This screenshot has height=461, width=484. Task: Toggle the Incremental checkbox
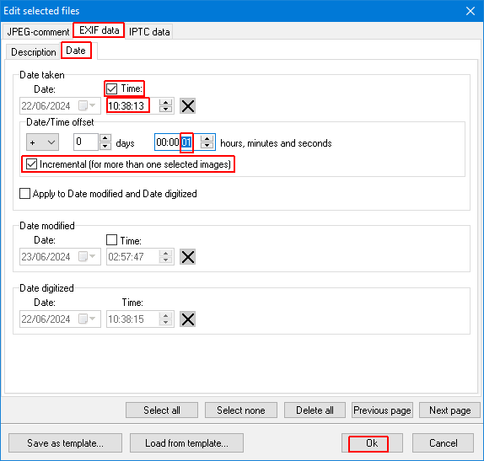point(31,164)
